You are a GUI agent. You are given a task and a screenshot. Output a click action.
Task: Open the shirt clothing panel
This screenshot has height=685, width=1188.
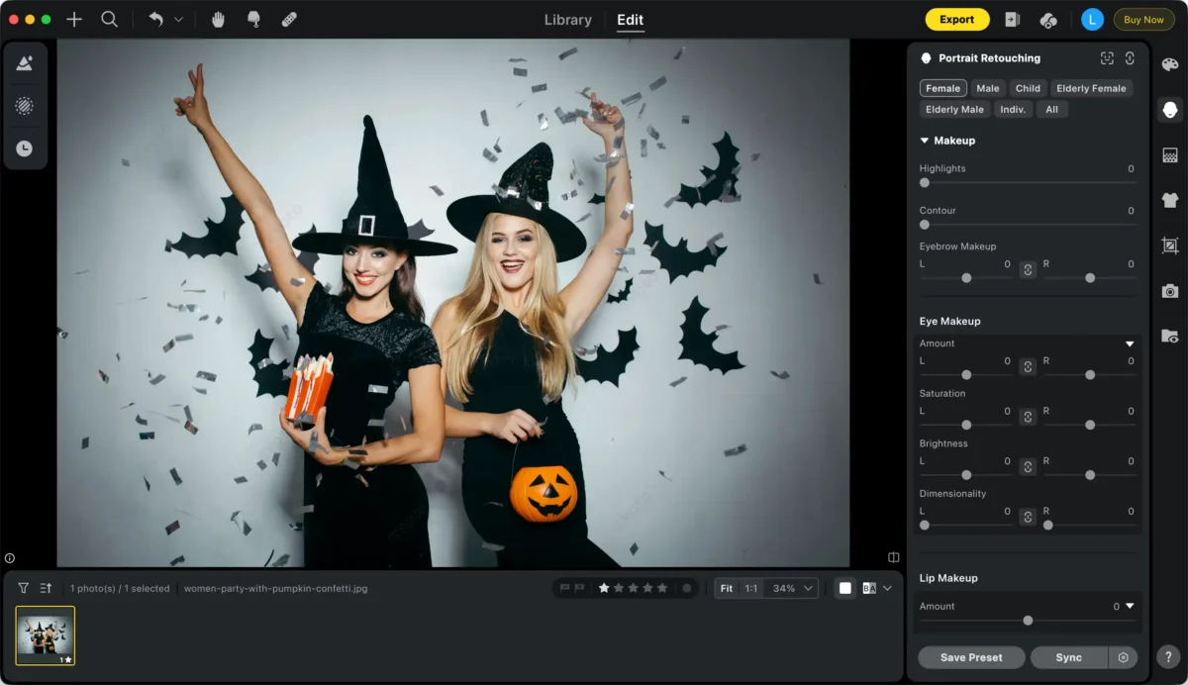tap(1170, 200)
